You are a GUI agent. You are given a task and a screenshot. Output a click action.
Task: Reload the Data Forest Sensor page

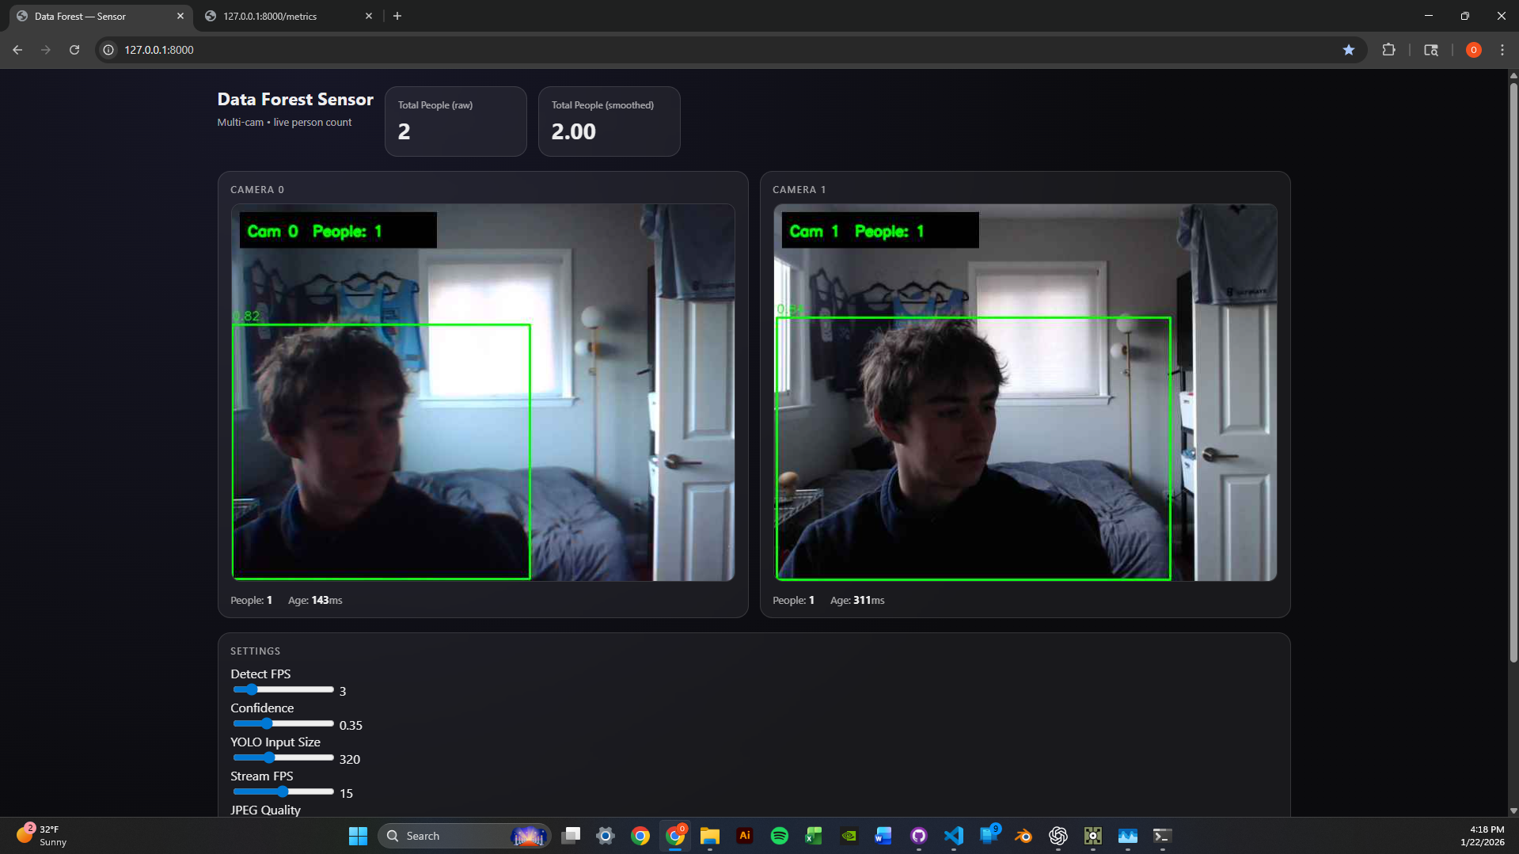coord(74,50)
